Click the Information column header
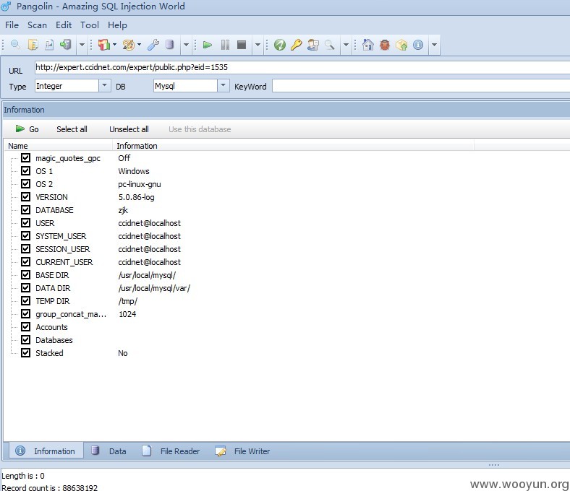The width and height of the screenshot is (570, 491). coord(294,146)
